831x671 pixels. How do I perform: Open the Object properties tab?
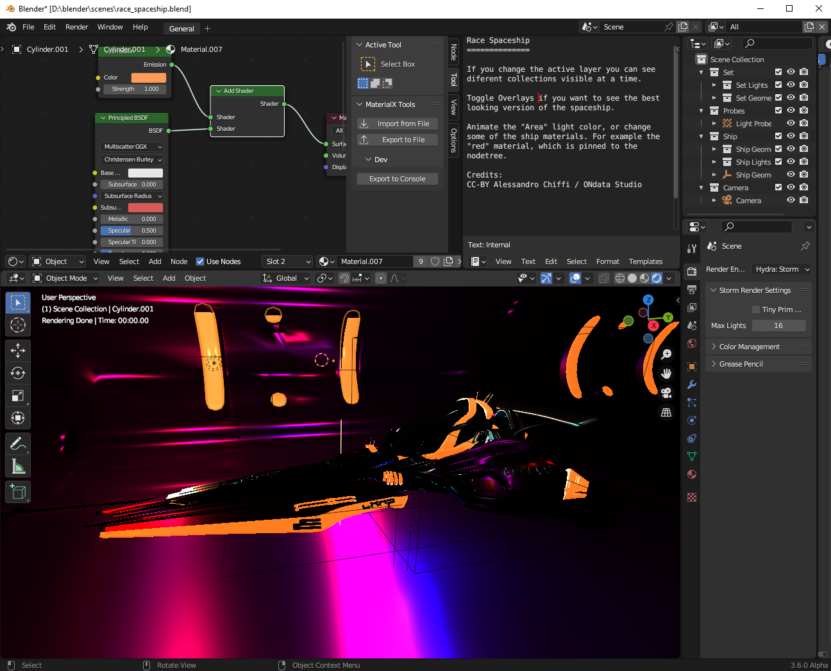click(692, 367)
